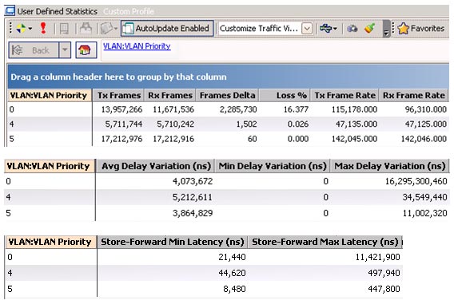Click the Back navigation button
Image resolution: width=454 pixels, height=304 pixels.
point(34,50)
